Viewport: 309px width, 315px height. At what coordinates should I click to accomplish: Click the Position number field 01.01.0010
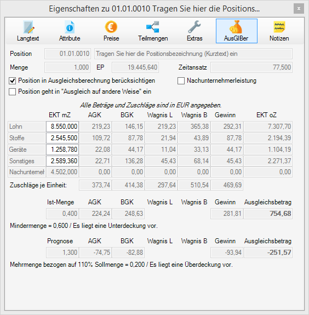tap(67, 54)
